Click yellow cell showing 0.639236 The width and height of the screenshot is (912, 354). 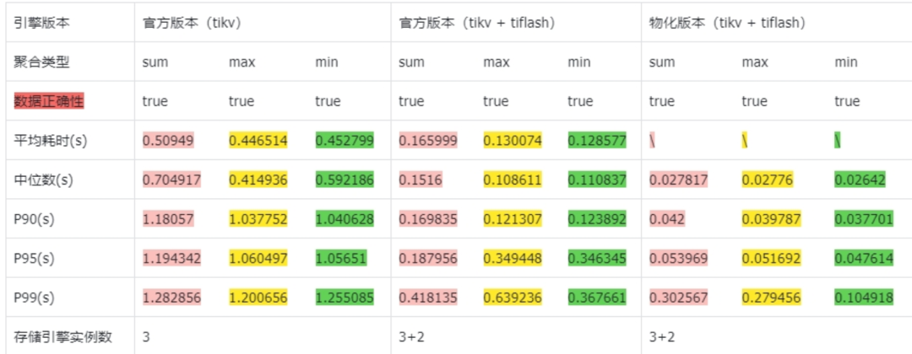[513, 297]
